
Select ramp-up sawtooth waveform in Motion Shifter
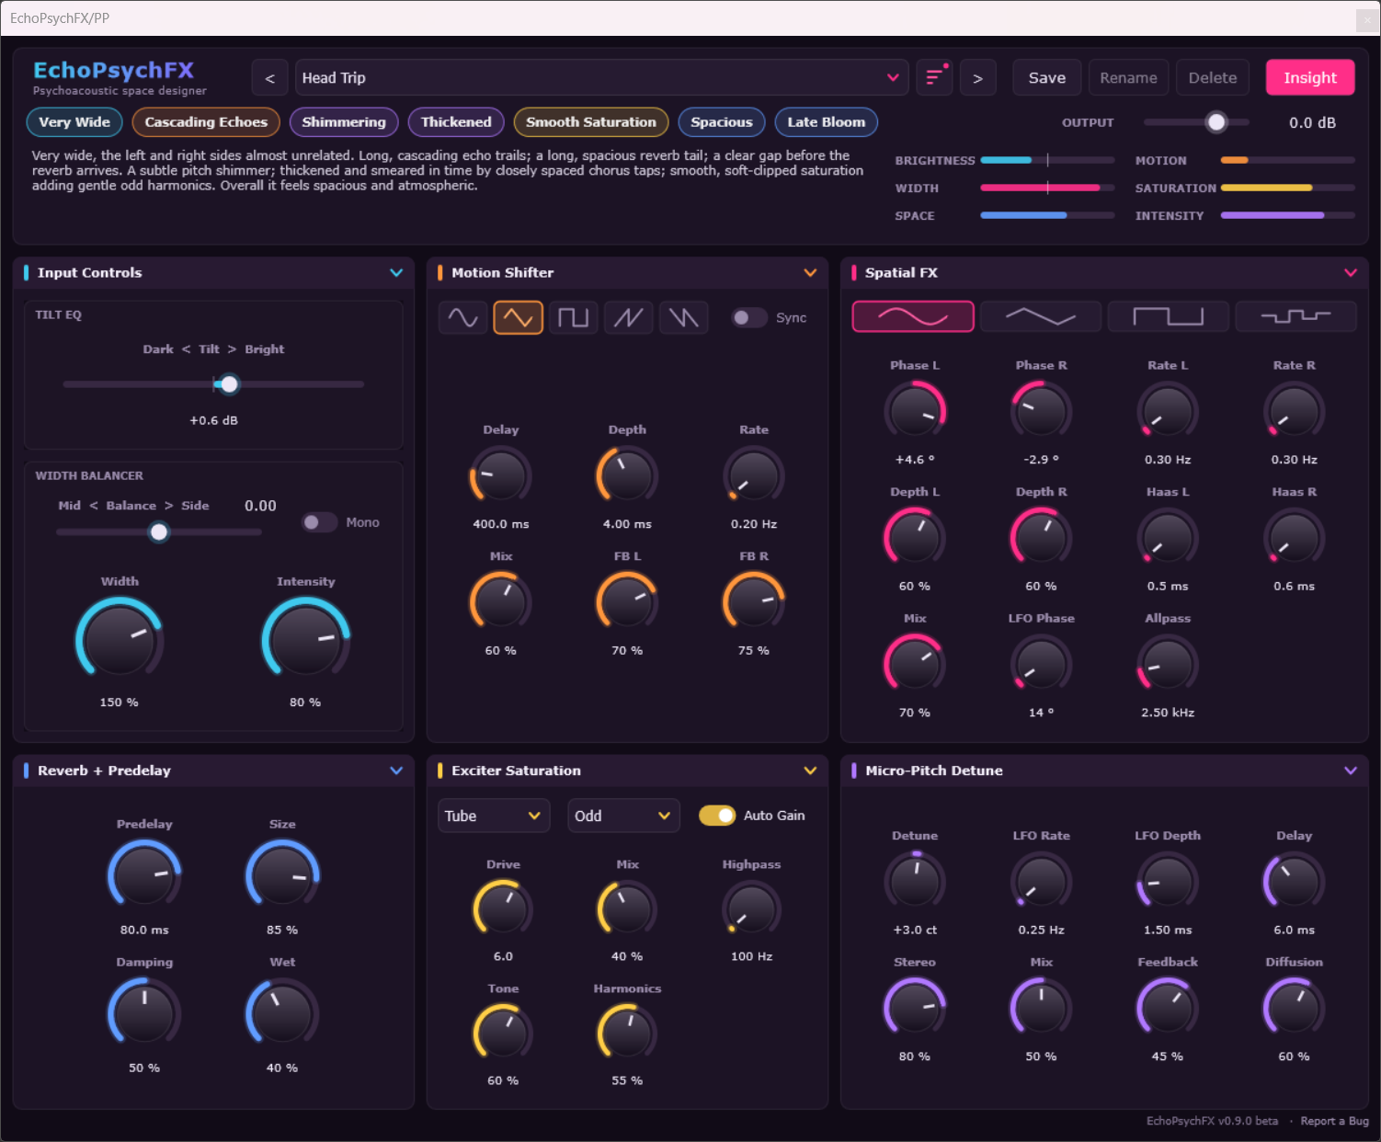(x=628, y=317)
